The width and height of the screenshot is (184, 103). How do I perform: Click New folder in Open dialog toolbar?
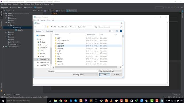coord(50,31)
